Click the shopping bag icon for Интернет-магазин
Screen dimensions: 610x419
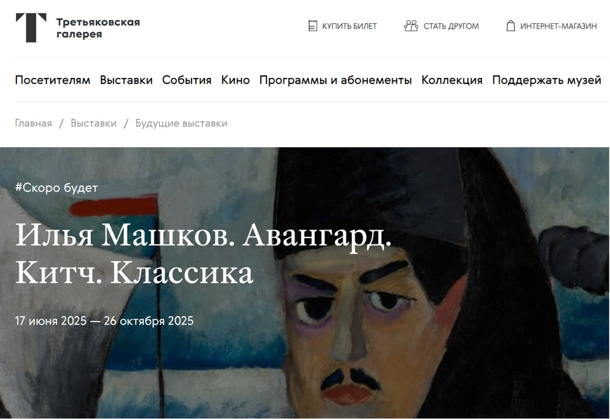511,26
